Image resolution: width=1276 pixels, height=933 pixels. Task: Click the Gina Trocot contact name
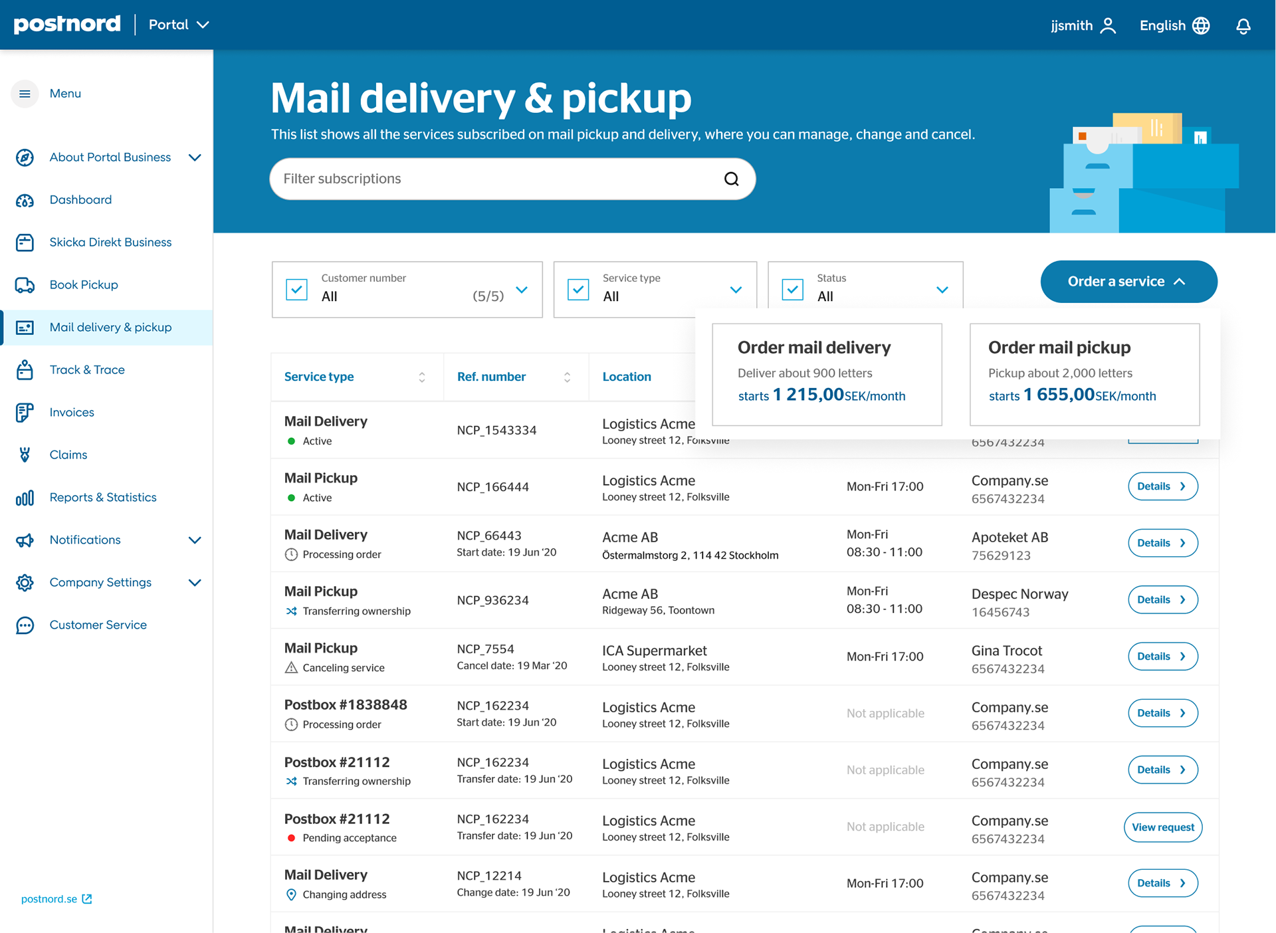tap(1007, 651)
